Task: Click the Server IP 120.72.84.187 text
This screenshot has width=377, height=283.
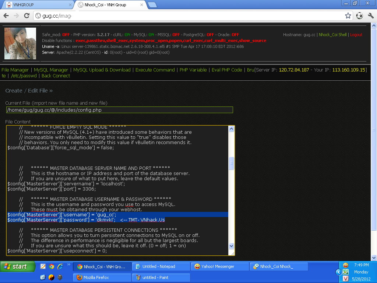Action: pos(294,70)
